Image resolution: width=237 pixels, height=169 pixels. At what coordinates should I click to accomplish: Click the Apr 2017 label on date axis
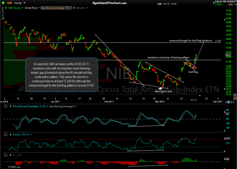pyautogui.click(x=218, y=102)
